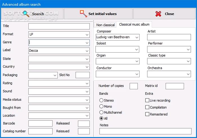
Task: Select the Stereo bands radio button
Action: [101, 100]
